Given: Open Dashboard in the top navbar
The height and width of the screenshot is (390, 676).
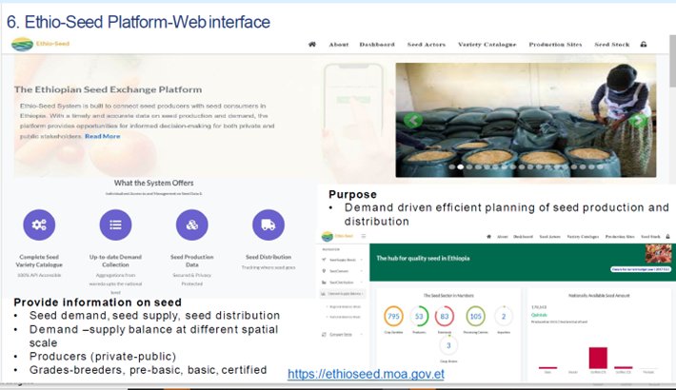Looking at the screenshot, I should [x=377, y=45].
